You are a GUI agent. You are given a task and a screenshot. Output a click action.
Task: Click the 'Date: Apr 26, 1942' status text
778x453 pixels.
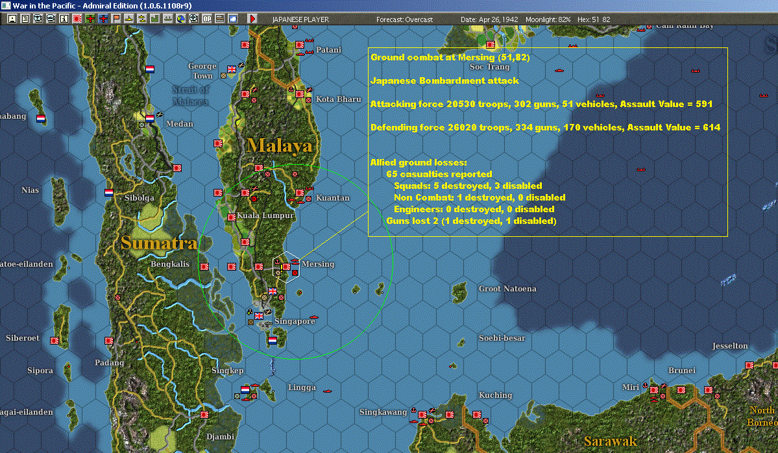click(489, 19)
